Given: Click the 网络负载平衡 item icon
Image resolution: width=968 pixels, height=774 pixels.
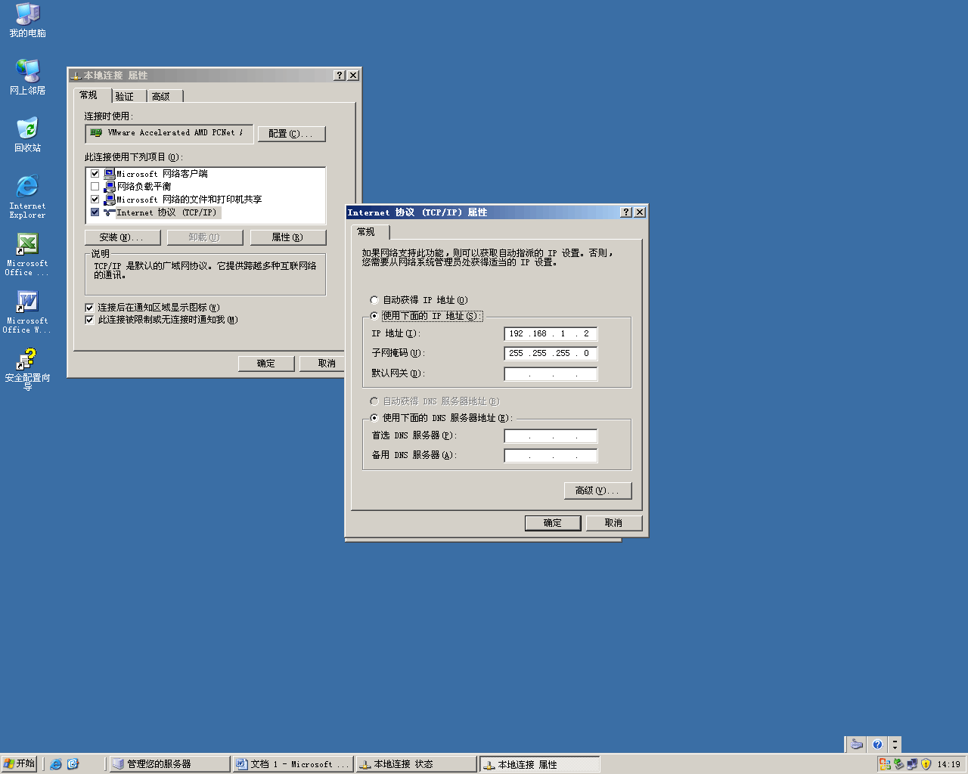Looking at the screenshot, I should pos(109,187).
